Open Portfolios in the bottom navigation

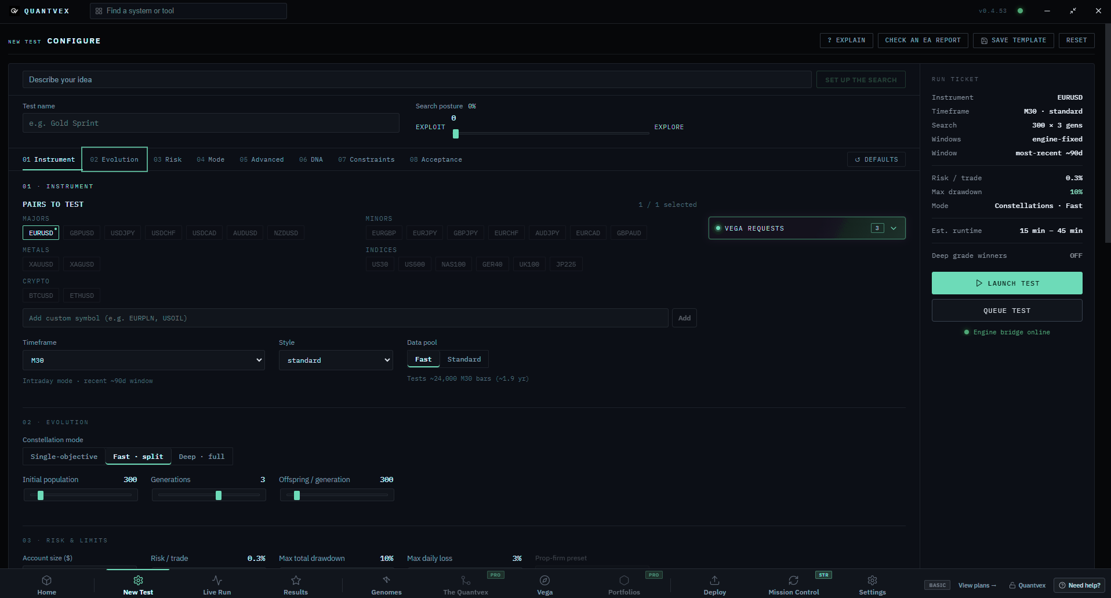(x=624, y=585)
